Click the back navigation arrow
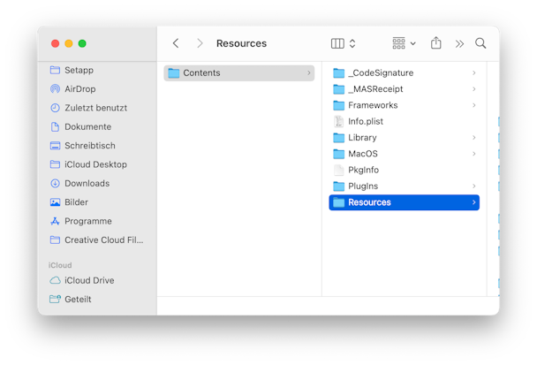Image resolution: width=537 pixels, height=365 pixels. pos(176,43)
